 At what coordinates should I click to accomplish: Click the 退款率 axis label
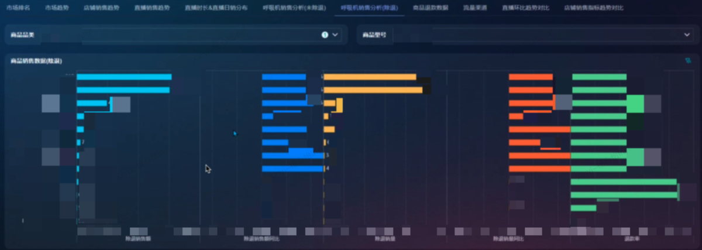(632, 239)
